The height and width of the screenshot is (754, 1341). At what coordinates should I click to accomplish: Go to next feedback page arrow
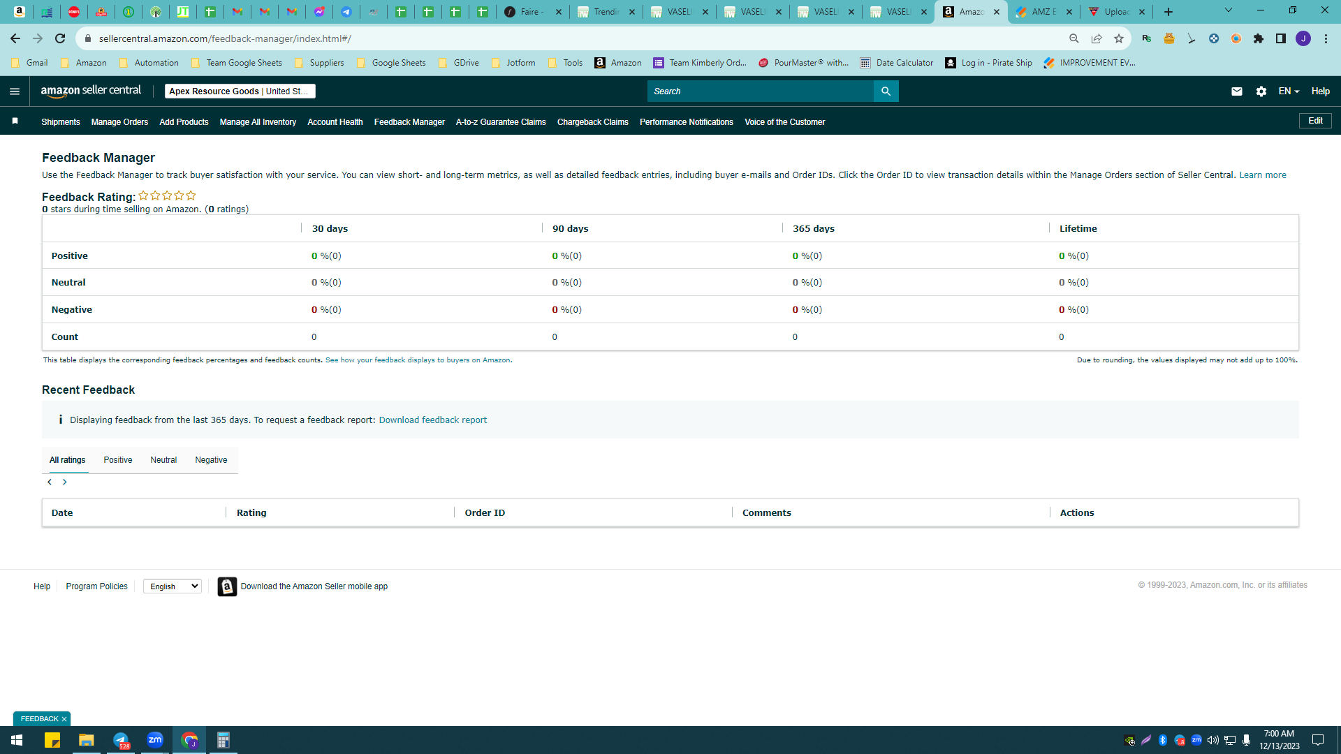click(65, 482)
